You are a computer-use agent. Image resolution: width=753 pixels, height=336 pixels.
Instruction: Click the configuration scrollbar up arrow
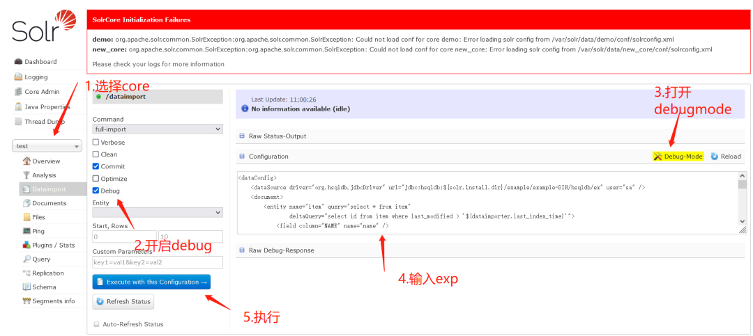(x=743, y=176)
